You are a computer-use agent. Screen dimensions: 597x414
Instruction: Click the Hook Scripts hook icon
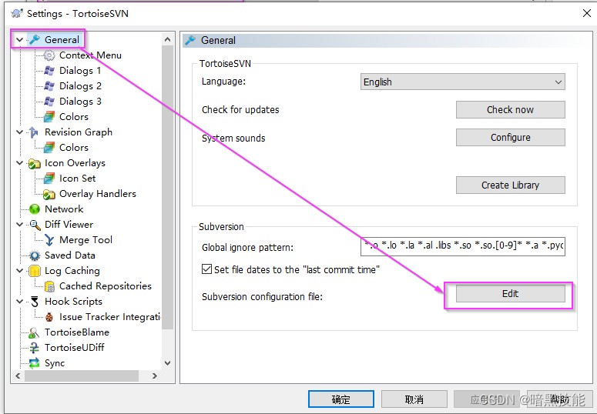[35, 302]
